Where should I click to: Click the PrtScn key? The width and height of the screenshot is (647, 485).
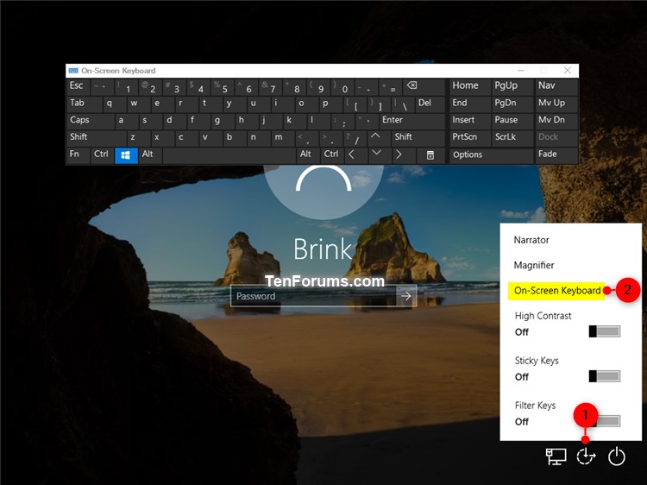(470, 138)
